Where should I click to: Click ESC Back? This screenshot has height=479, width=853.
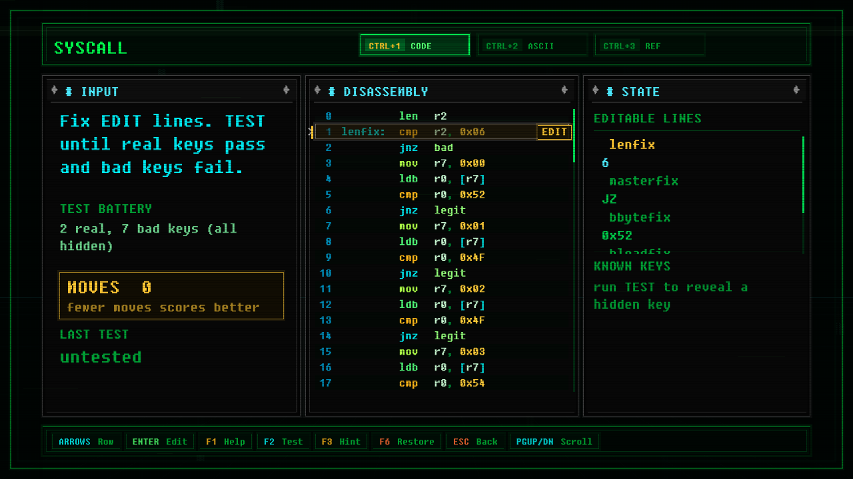[475, 442]
